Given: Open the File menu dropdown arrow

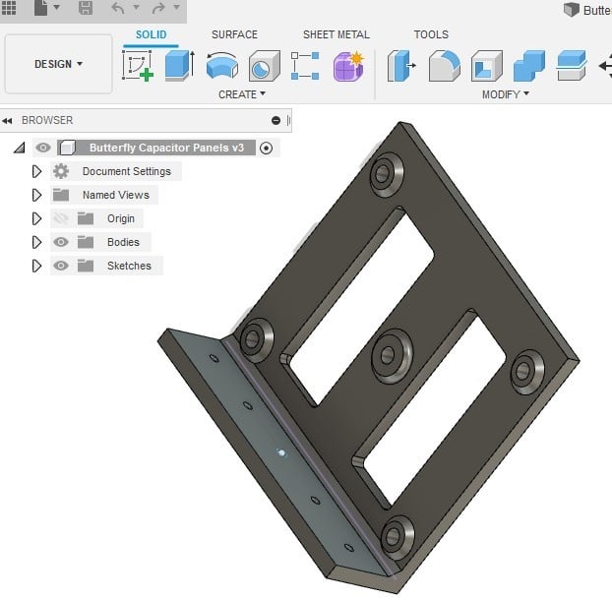Looking at the screenshot, I should pos(57,7).
